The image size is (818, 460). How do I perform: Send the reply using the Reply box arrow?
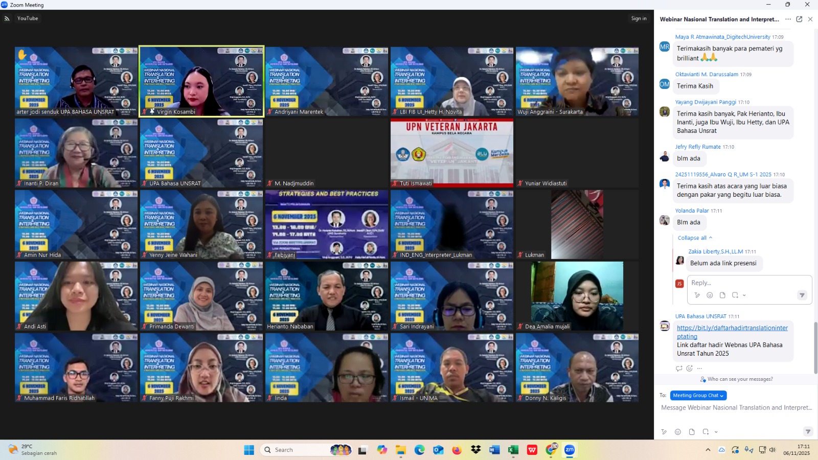coord(802,295)
